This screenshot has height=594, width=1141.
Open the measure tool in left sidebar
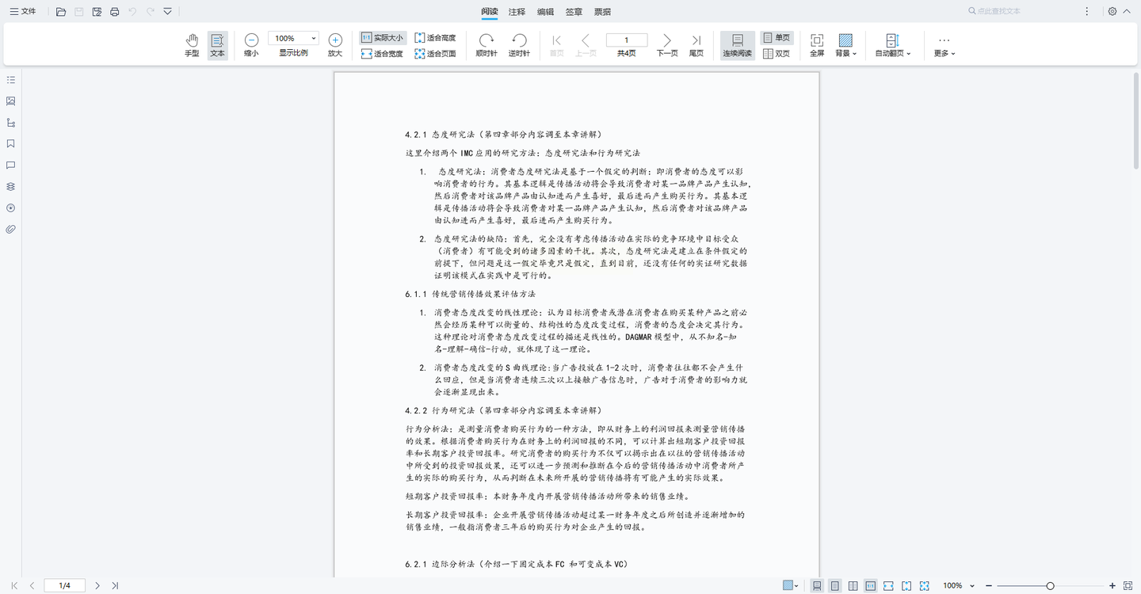point(11,123)
